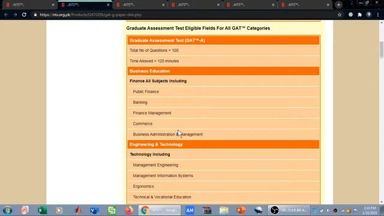Viewport: 384px width, 216px height.
Task: Close the sixth NTS tab
Action: (328, 5)
